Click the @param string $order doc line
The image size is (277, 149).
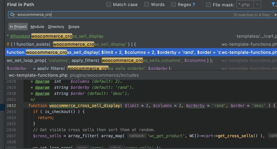(x=80, y=93)
